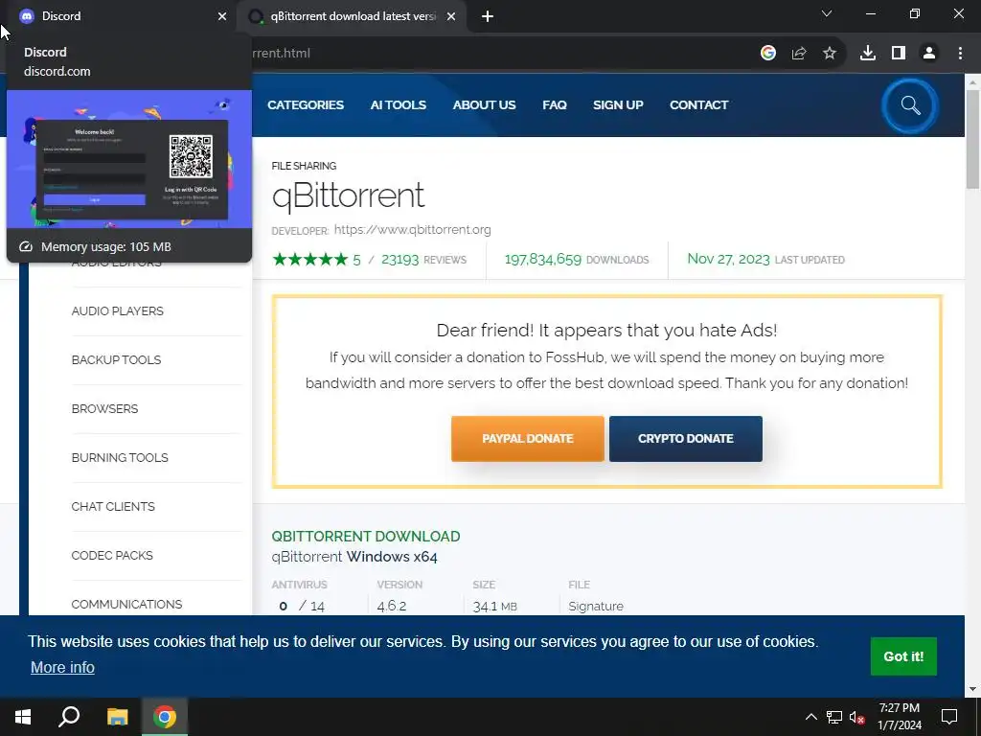Click muted volume icon in tray
This screenshot has height=736, width=981.
point(857,717)
